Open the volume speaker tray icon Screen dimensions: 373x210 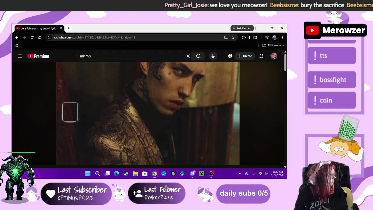265,174
